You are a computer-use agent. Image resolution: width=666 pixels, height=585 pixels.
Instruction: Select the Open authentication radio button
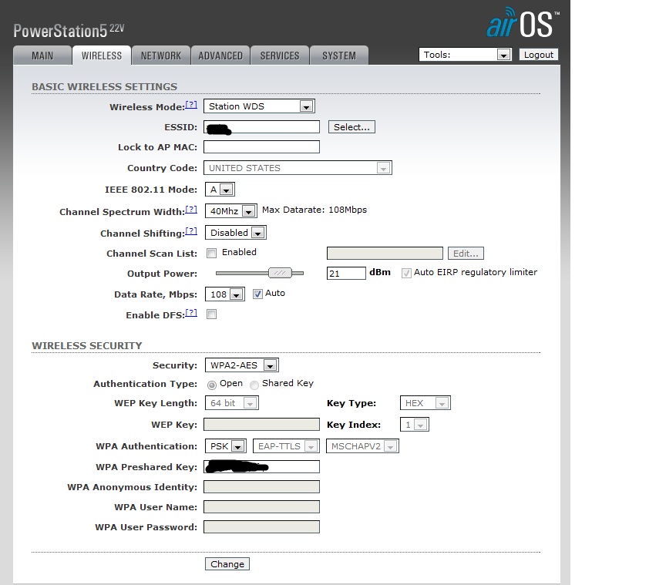[211, 385]
